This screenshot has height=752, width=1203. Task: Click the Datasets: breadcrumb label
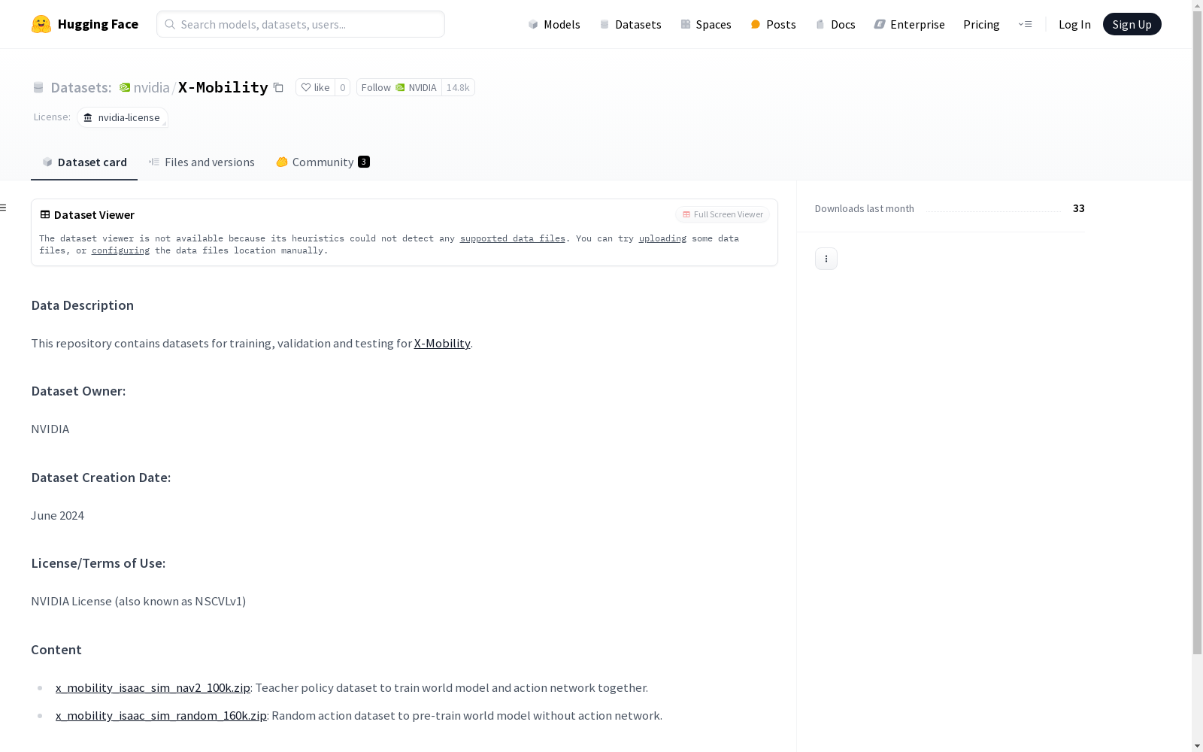tap(81, 88)
